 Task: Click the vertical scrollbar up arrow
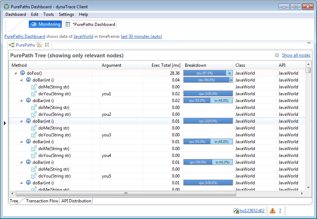(308, 64)
